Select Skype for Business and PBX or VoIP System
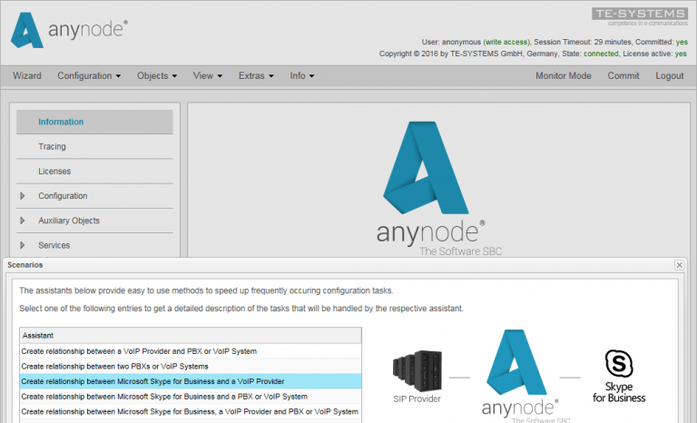The height and width of the screenshot is (423, 697). pyautogui.click(x=191, y=397)
